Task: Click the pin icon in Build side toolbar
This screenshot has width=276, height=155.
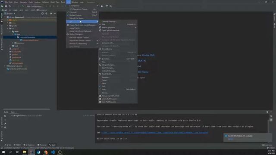Action: point(5,124)
